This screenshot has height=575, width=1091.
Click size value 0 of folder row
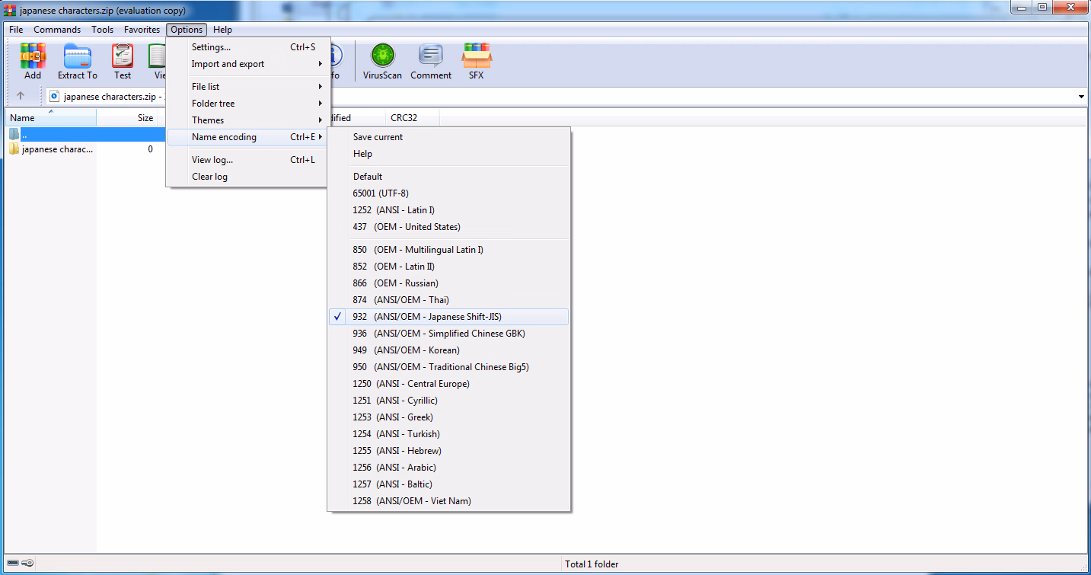coord(150,149)
